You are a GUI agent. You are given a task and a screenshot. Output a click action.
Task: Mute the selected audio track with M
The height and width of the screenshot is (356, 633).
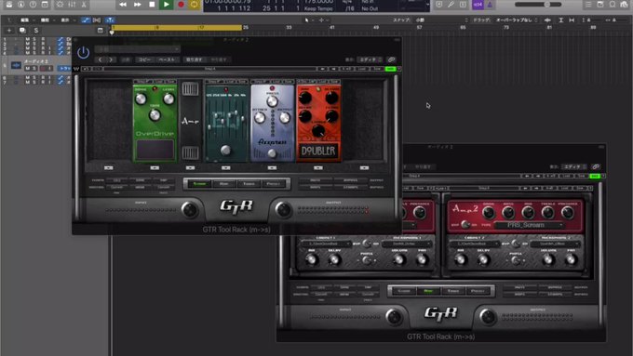coord(27,69)
